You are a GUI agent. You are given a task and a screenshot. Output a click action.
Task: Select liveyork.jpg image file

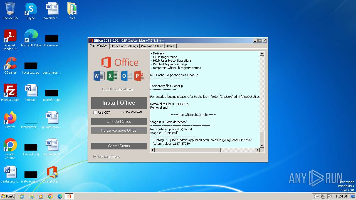31,149
